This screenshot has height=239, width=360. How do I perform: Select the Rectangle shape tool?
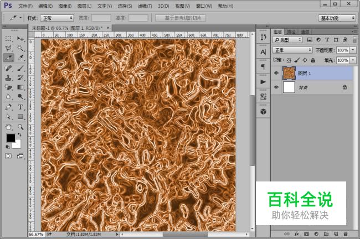point(20,117)
